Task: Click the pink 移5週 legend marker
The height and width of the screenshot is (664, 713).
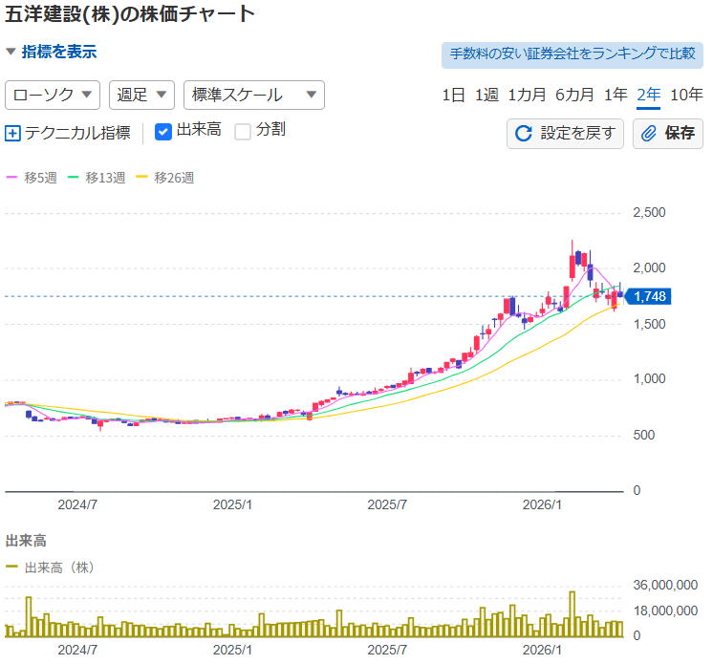Action: (x=12, y=178)
